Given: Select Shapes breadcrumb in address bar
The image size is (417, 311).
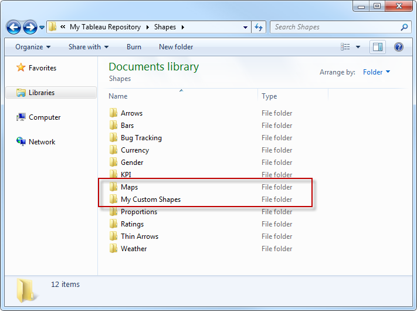Looking at the screenshot, I should (x=165, y=27).
